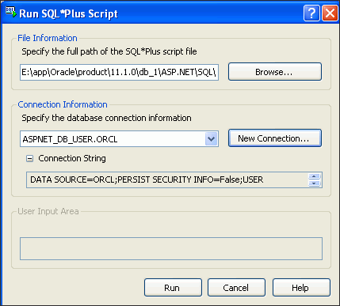Click the 'Connection Information' group heading

click(x=63, y=104)
